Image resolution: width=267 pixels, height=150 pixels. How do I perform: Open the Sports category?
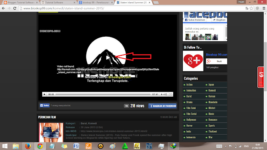pyautogui.click(x=212, y=125)
